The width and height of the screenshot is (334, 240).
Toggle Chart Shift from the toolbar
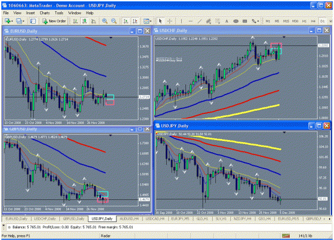tap(135, 21)
